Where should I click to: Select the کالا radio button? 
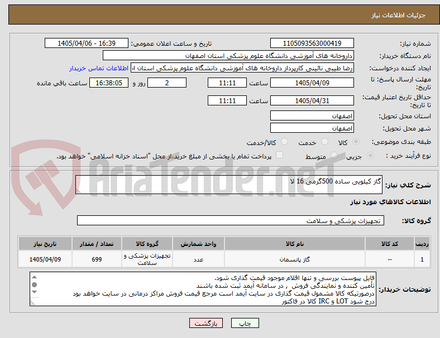coord(356,142)
